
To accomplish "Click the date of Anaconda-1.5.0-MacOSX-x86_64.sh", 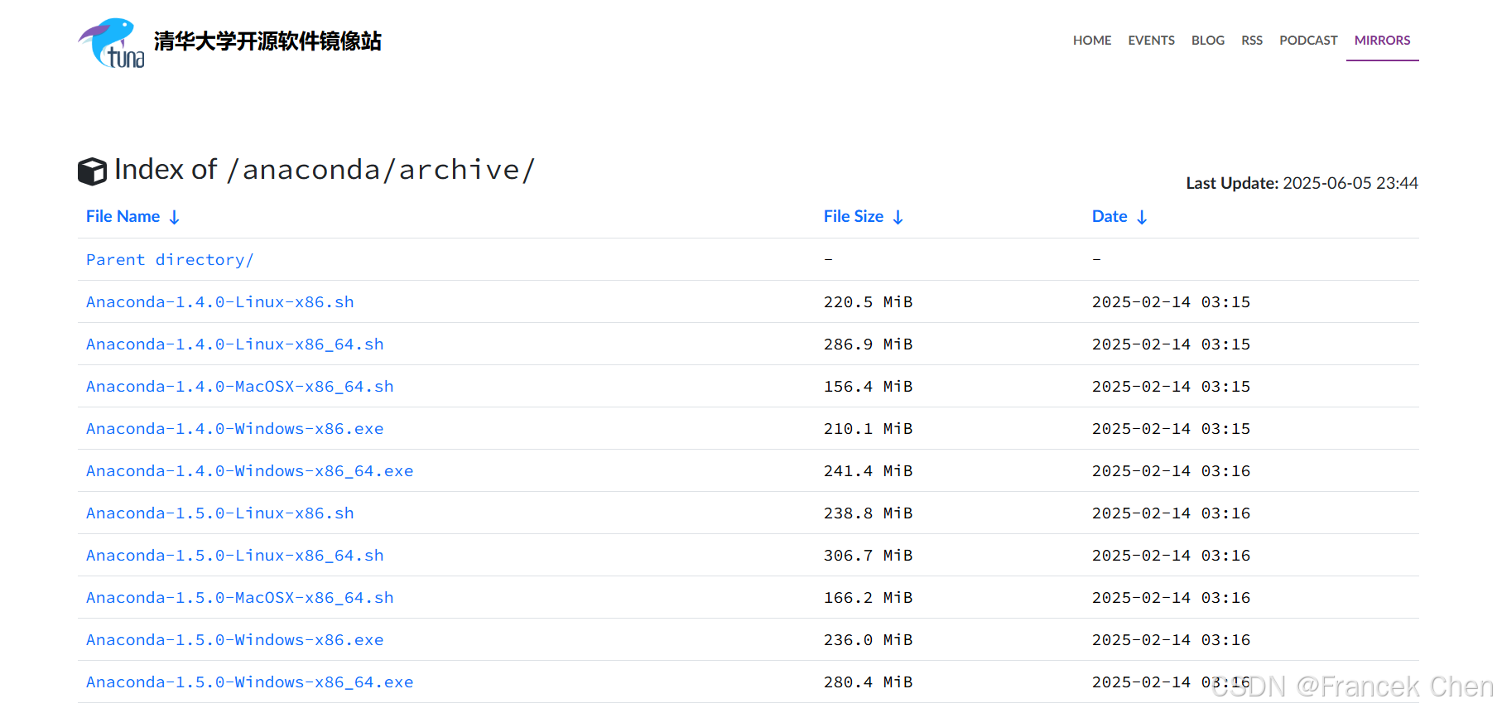I will click(1171, 598).
